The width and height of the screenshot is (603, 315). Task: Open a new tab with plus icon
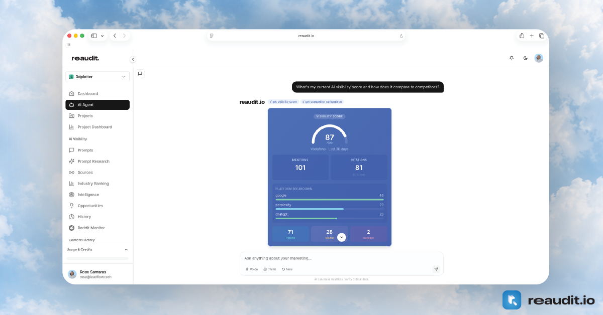(x=532, y=36)
